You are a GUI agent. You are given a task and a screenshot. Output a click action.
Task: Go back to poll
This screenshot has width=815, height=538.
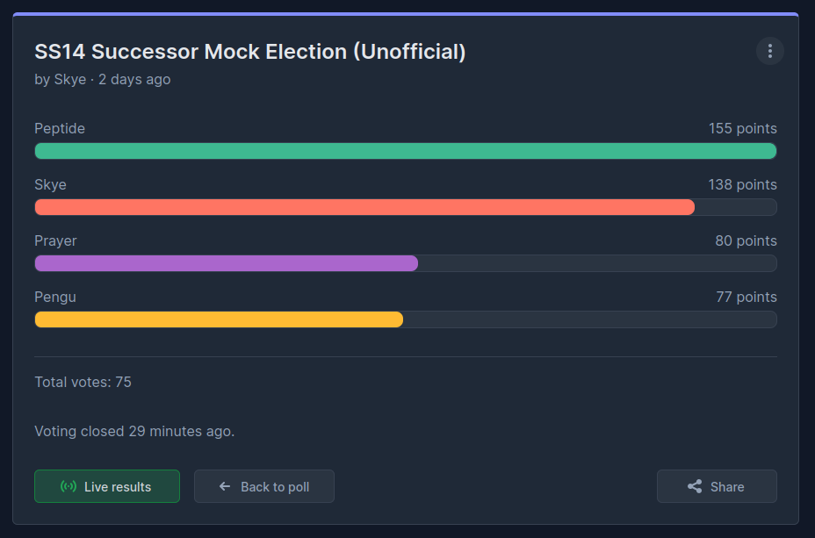pos(264,486)
